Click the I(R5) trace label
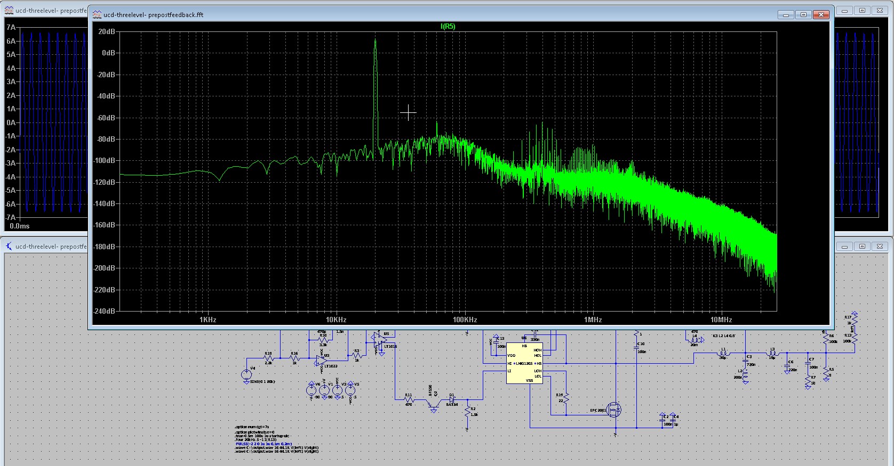Viewport: 894px width, 466px height. click(448, 26)
